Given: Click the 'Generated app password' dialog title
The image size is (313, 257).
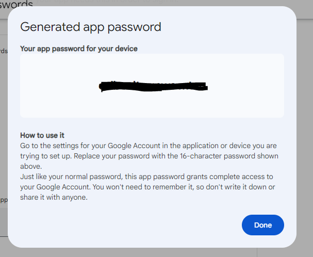Looking at the screenshot, I should click(90, 27).
